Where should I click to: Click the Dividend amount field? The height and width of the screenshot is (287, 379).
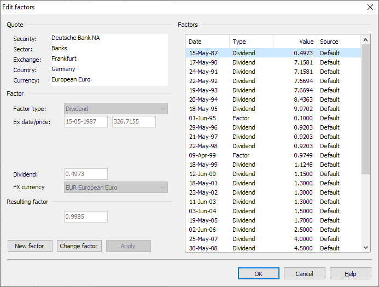pyautogui.click(x=86, y=174)
